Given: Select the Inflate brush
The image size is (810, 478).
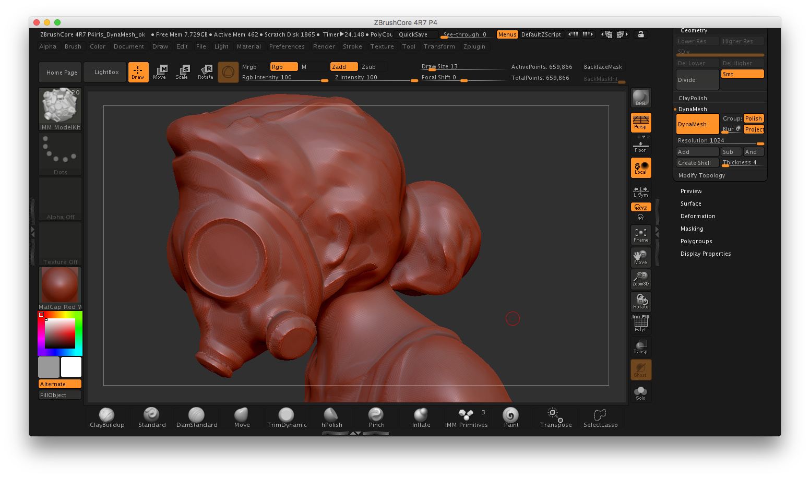Looking at the screenshot, I should pos(421,417).
